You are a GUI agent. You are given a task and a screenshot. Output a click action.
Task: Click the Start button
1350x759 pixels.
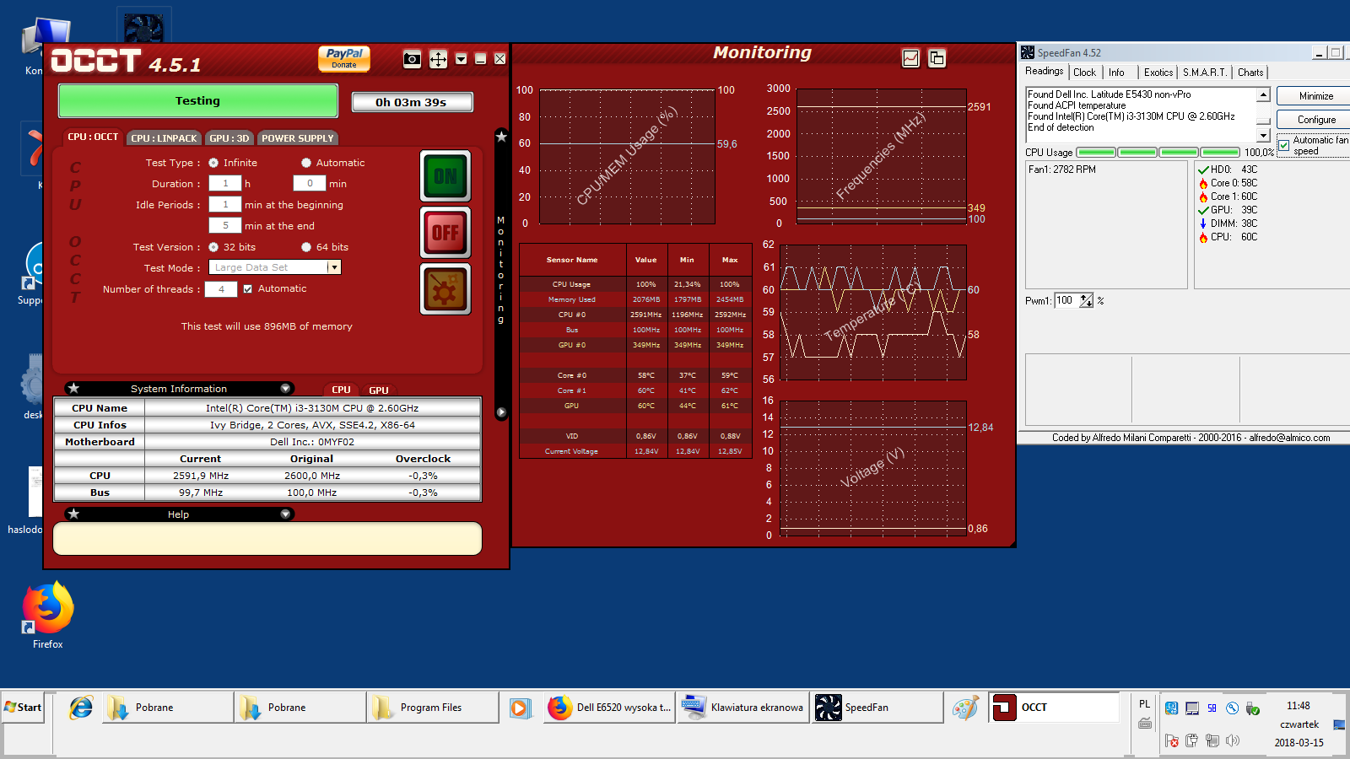23,708
